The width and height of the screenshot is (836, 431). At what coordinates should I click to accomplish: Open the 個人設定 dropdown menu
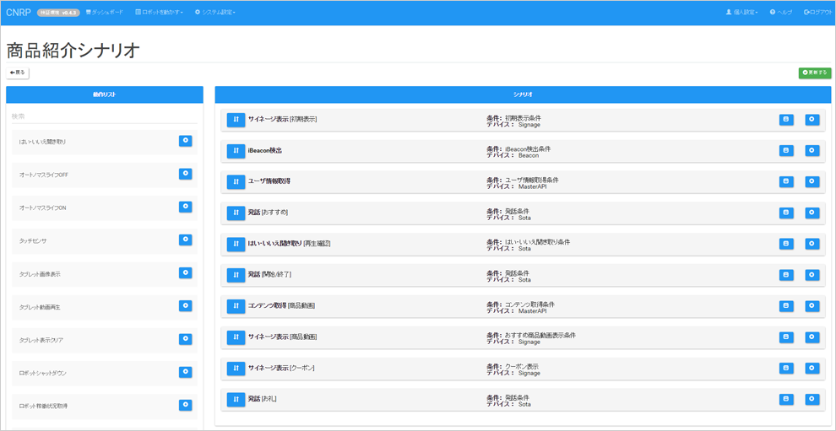[741, 13]
